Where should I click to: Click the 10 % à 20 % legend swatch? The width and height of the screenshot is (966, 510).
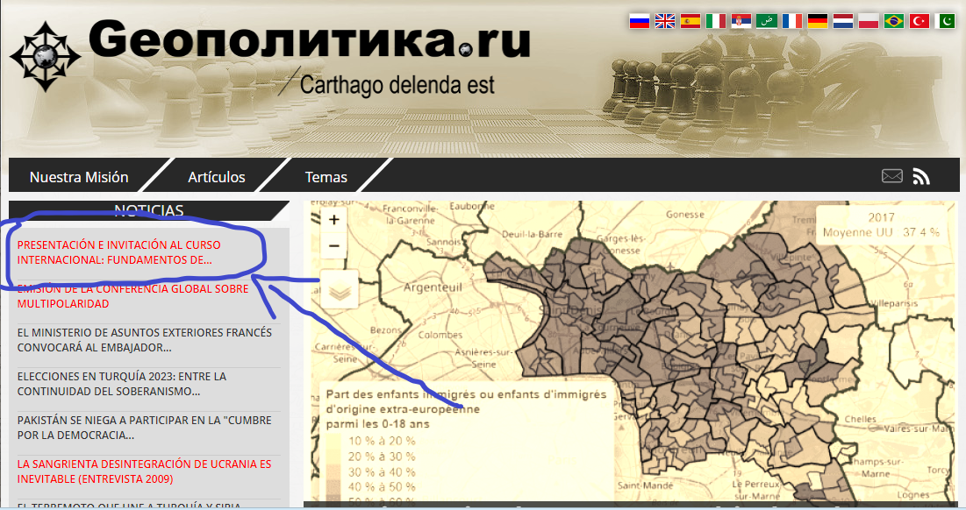333,441
